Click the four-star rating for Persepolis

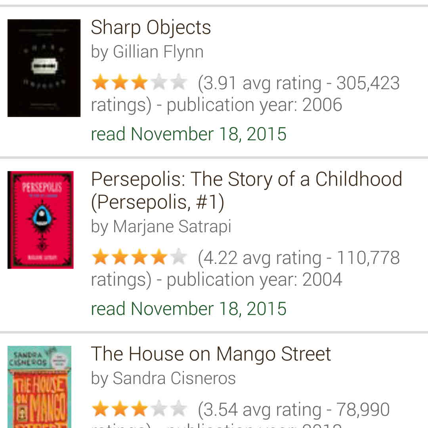pos(139,258)
